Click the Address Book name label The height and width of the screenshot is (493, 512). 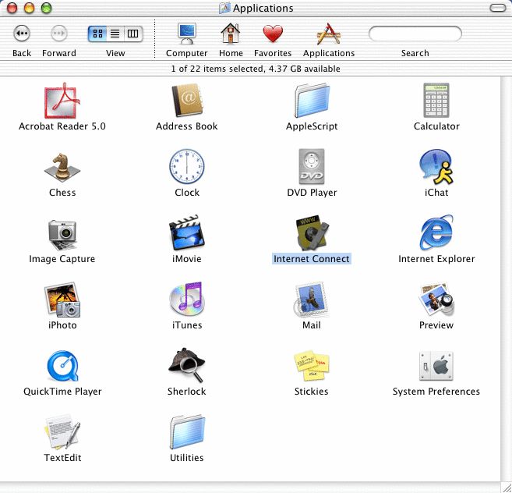click(x=187, y=126)
